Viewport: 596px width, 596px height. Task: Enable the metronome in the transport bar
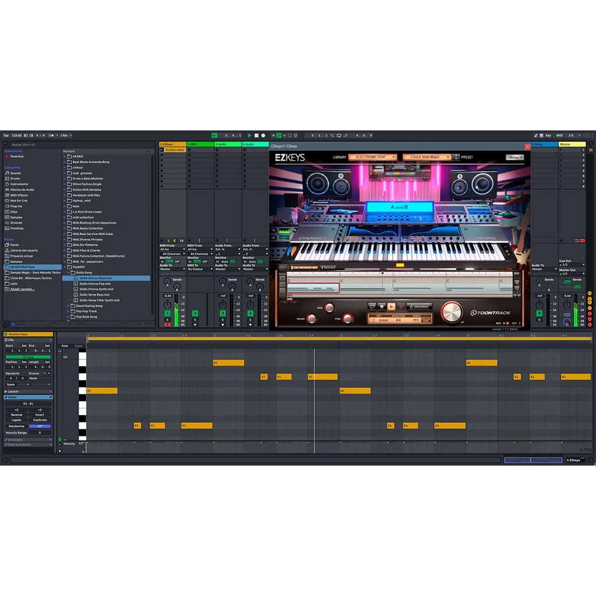click(x=26, y=136)
